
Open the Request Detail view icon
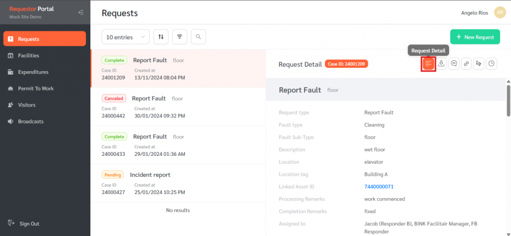pyautogui.click(x=428, y=64)
